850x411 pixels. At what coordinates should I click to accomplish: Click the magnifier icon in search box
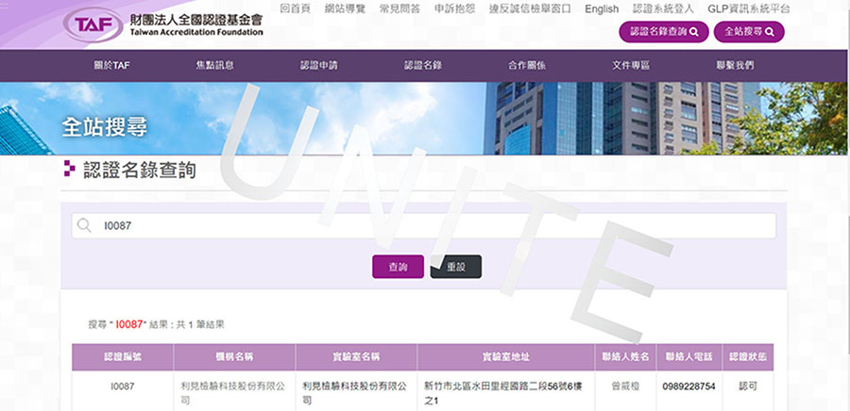(x=84, y=225)
